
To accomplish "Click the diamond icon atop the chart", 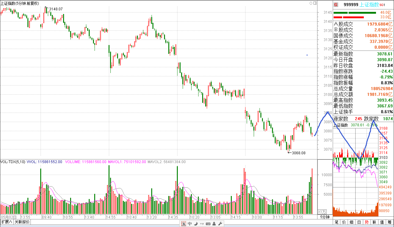I will 311,3.
